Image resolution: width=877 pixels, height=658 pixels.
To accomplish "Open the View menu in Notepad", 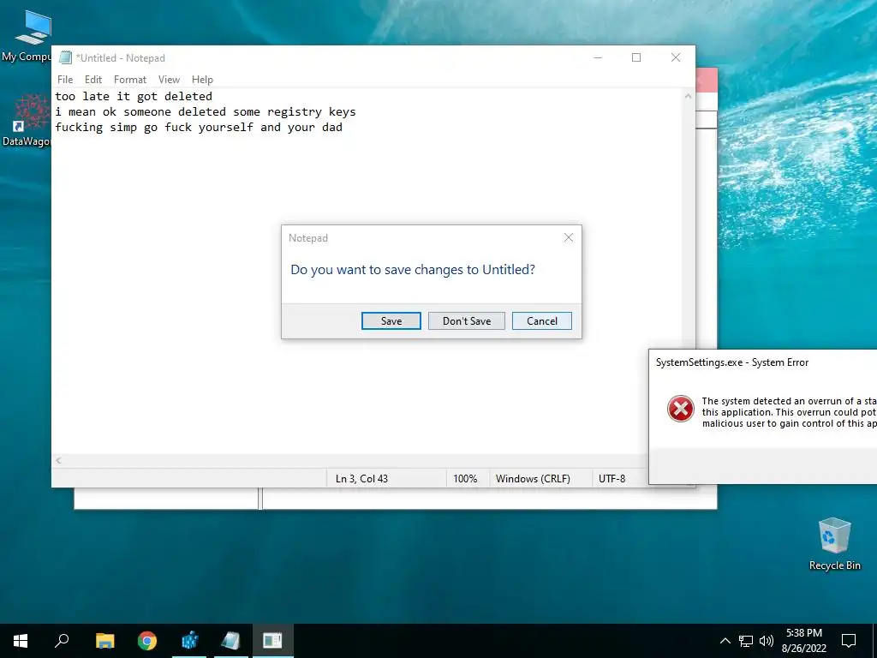I will [169, 80].
